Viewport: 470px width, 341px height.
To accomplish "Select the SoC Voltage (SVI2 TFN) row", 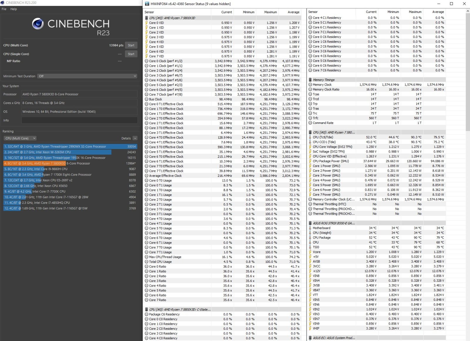I will (x=377, y=152).
